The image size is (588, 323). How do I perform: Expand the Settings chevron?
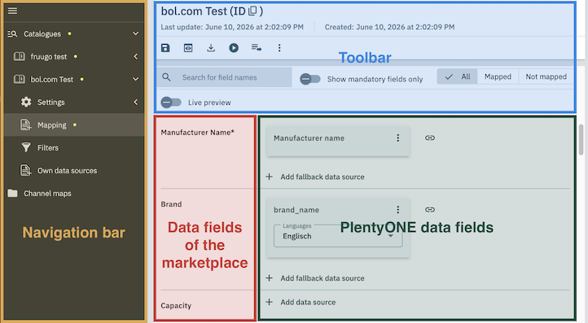(x=135, y=102)
